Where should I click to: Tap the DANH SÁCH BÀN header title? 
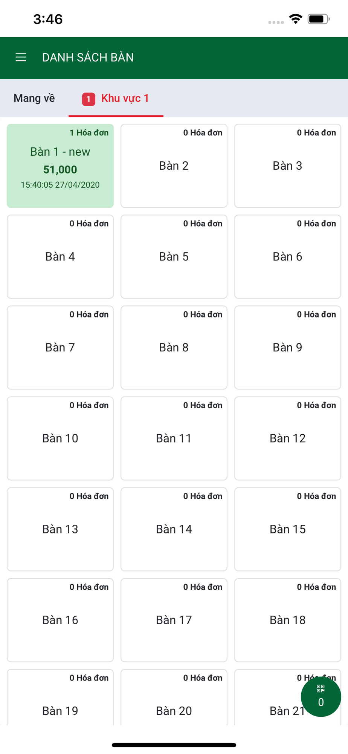click(x=88, y=57)
